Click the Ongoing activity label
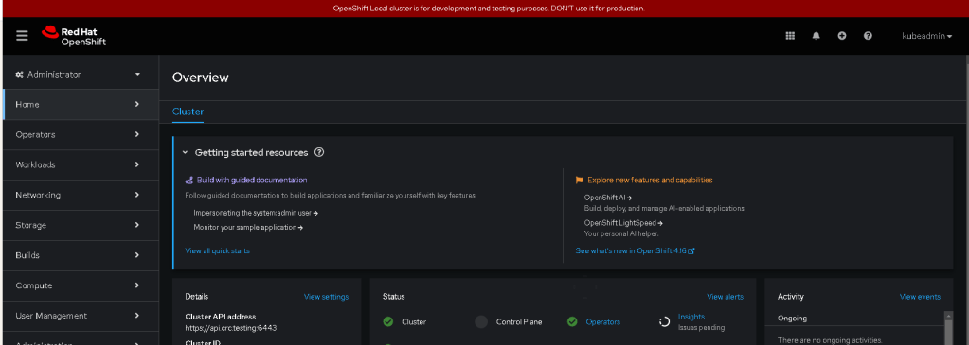This screenshot has width=969, height=345. click(792, 319)
